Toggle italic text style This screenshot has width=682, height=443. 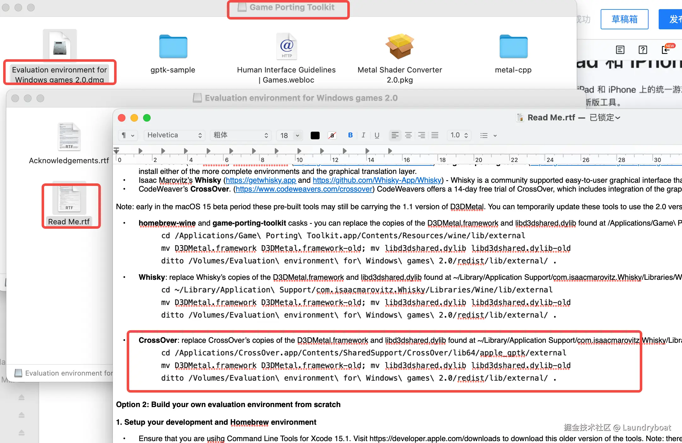(363, 135)
